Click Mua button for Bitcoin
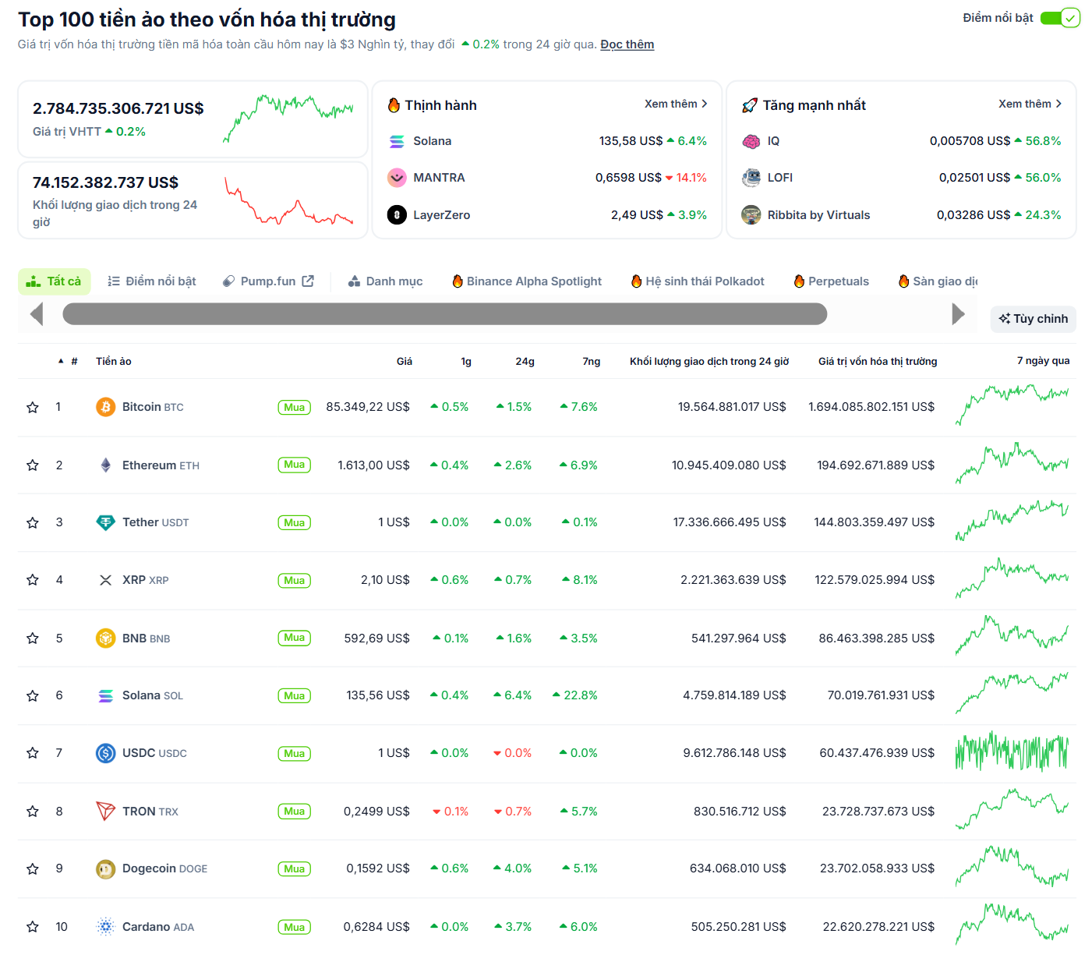The image size is (1092, 955). click(295, 407)
